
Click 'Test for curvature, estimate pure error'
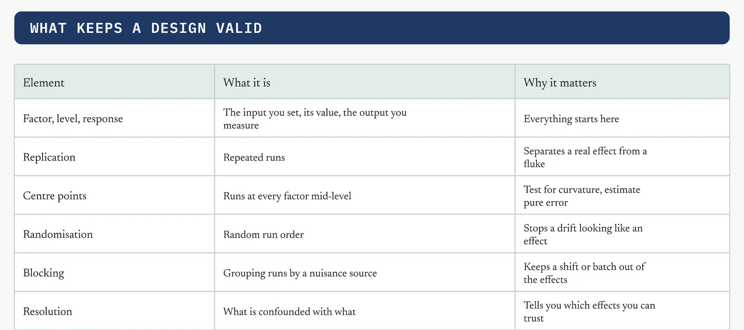tap(582, 196)
